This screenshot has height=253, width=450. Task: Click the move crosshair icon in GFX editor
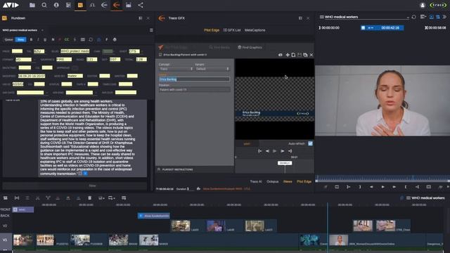pos(288,55)
